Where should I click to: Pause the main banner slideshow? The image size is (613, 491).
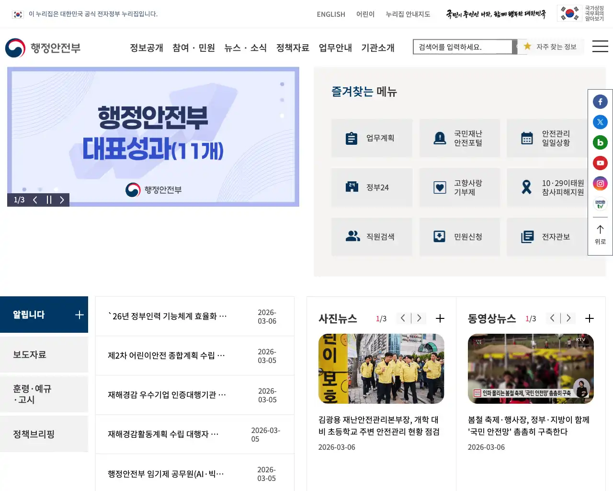(x=49, y=200)
